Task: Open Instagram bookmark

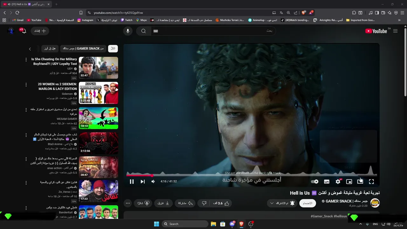Action: pyautogui.click(x=85, y=20)
